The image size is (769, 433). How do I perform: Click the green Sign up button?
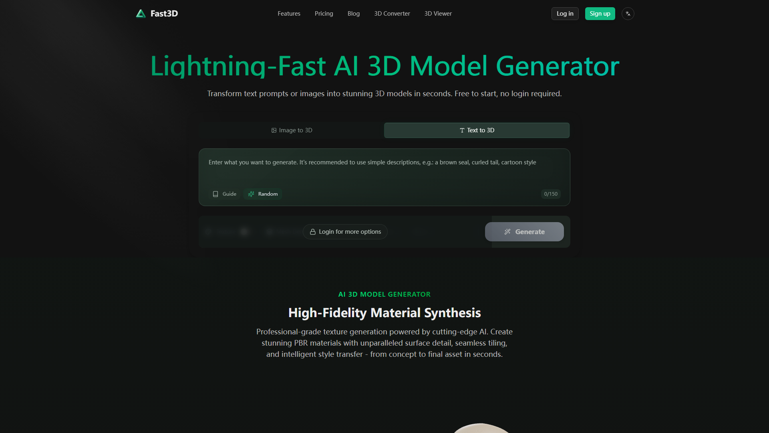click(600, 14)
